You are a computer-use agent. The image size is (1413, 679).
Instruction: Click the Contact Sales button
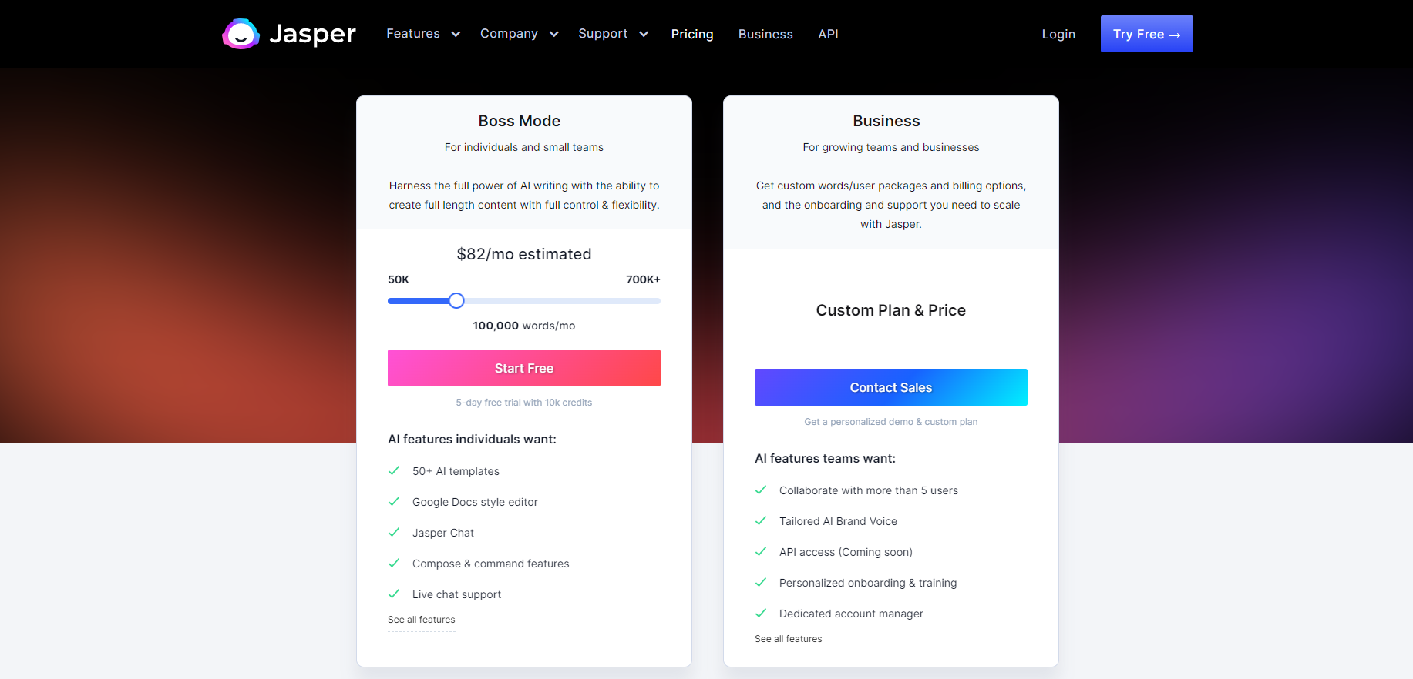coord(891,387)
